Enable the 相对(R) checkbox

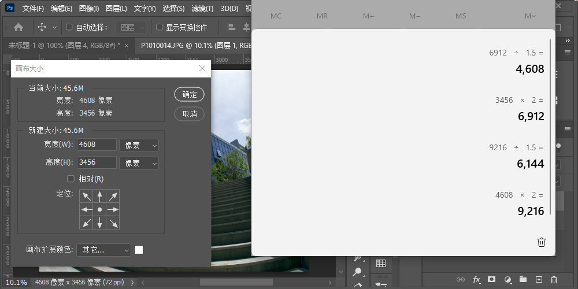click(x=71, y=179)
